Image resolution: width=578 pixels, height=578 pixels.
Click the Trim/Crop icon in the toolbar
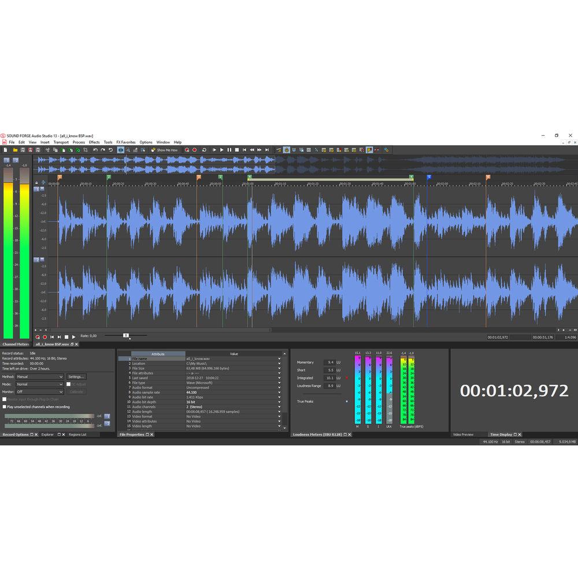tap(86, 150)
